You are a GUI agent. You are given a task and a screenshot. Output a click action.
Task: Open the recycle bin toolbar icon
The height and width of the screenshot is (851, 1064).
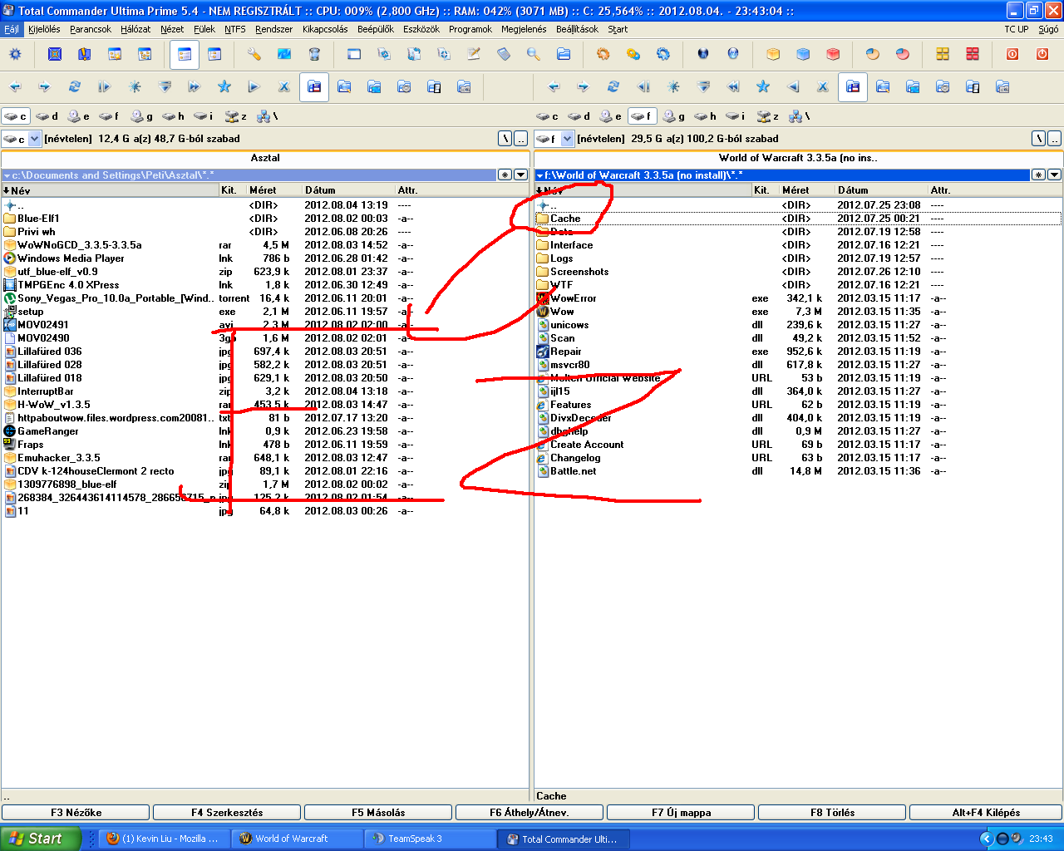point(314,54)
